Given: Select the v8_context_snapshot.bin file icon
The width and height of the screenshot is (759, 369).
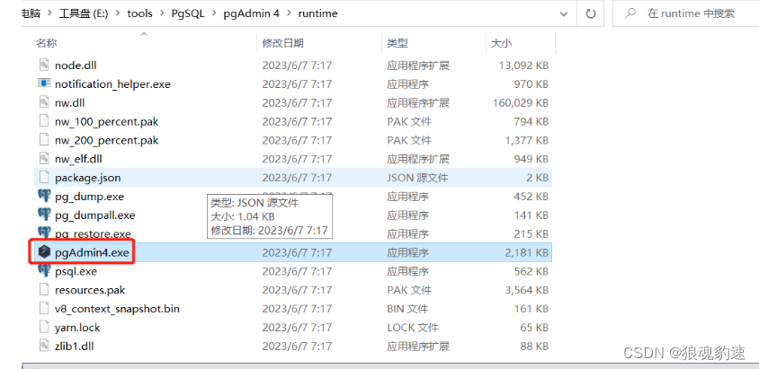Looking at the screenshot, I should [44, 309].
